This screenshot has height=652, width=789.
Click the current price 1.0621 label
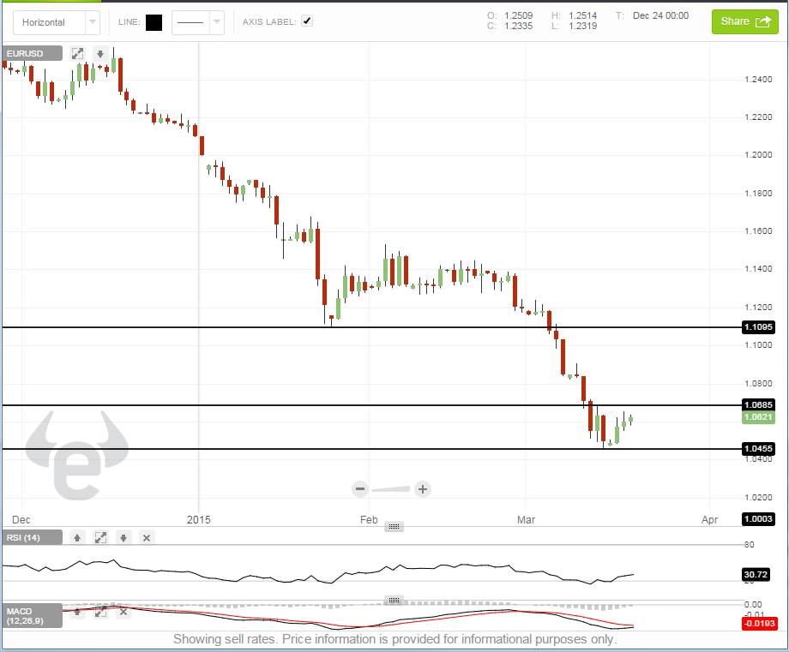758,417
